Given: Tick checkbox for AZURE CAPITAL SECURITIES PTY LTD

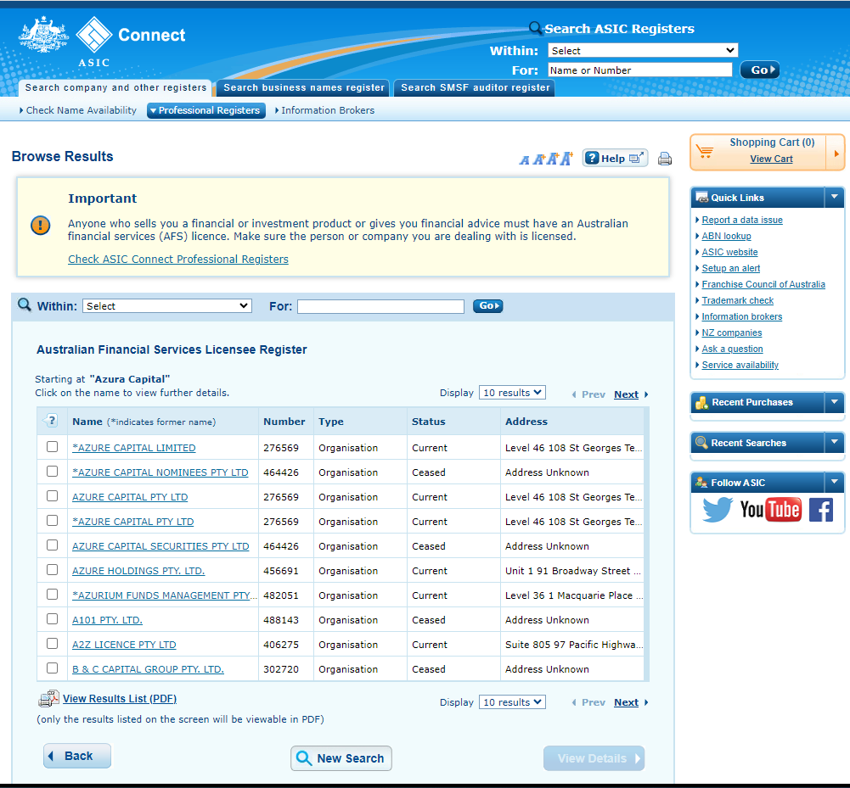Looking at the screenshot, I should pyautogui.click(x=52, y=545).
